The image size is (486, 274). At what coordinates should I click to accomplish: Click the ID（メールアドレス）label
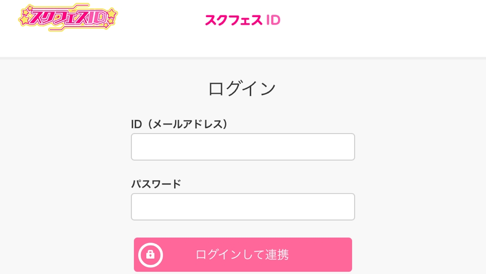(180, 124)
